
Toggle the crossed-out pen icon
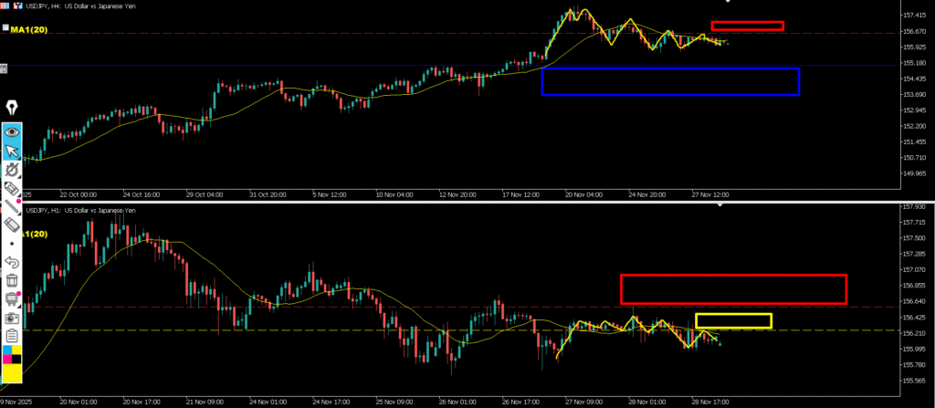click(12, 170)
